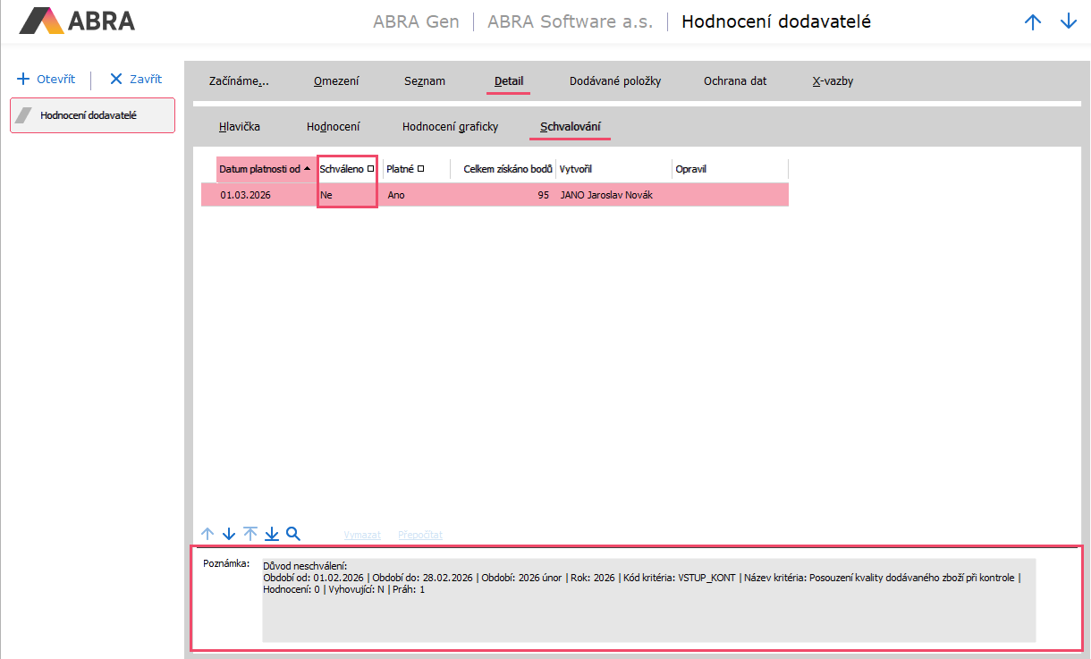The width and height of the screenshot is (1091, 659).
Task: Toggle the square box in Schváleno column header
Action: tap(371, 168)
